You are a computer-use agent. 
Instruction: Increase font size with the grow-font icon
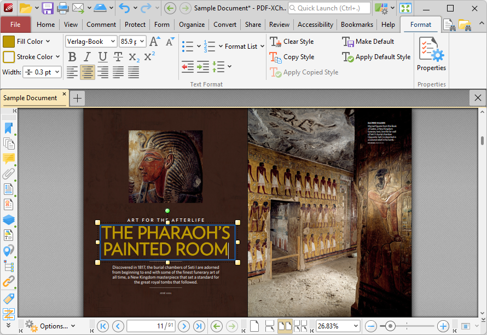[x=155, y=42]
